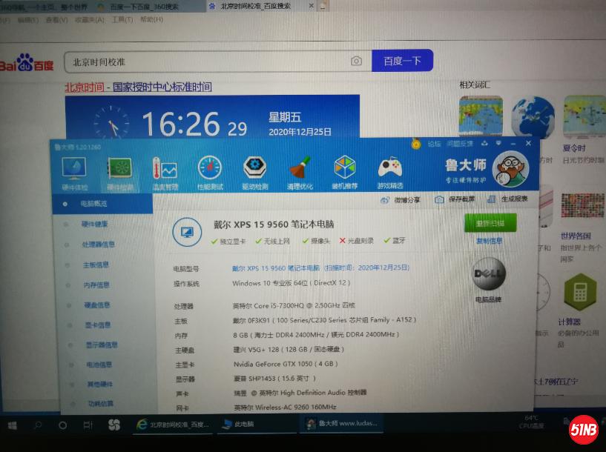Open the 计算器 calculator hexagon icon
The image size is (606, 452).
pyautogui.click(x=580, y=292)
